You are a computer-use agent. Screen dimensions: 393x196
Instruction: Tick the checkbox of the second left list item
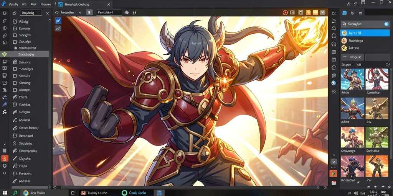pos(15,28)
